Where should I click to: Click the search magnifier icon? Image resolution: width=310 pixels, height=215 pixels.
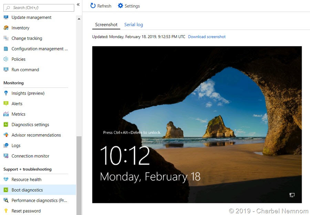pyautogui.click(x=8, y=8)
